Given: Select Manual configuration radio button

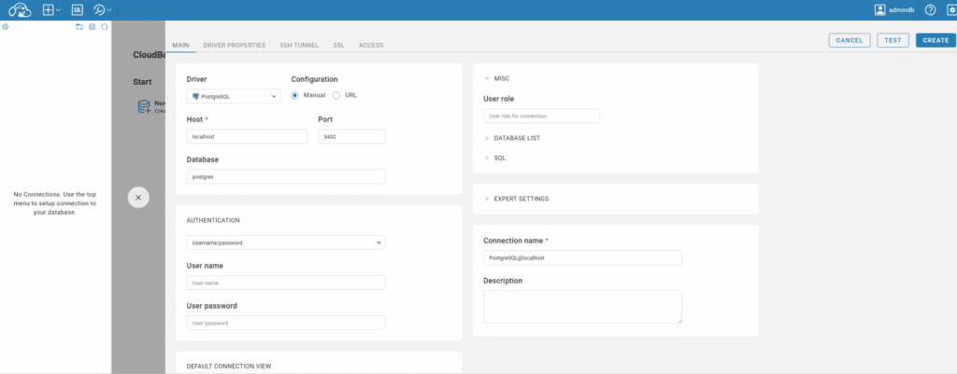Looking at the screenshot, I should 294,96.
